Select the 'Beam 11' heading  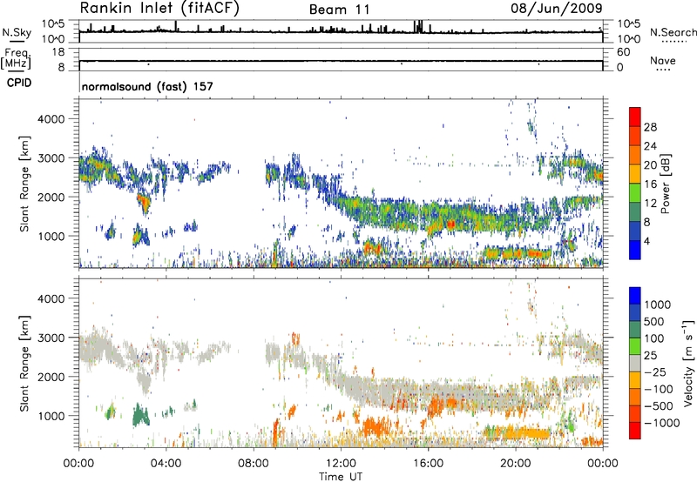click(x=339, y=10)
